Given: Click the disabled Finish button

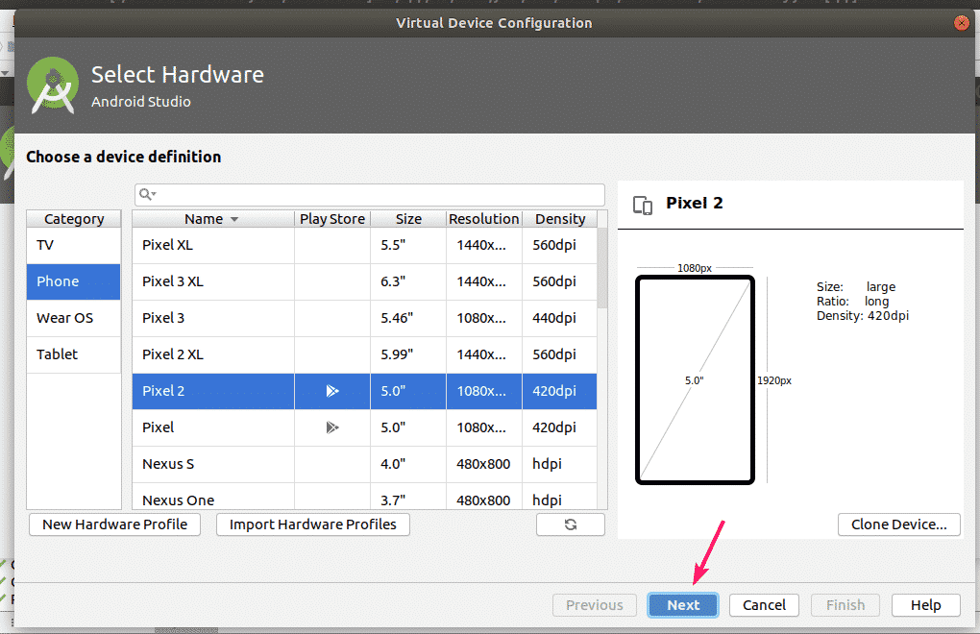Looking at the screenshot, I should pos(845,604).
